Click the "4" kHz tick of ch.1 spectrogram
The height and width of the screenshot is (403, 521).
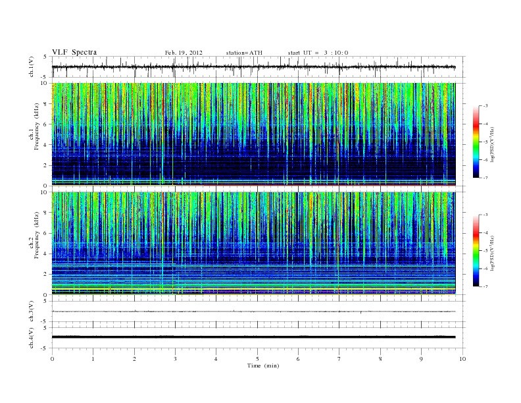click(x=45, y=145)
